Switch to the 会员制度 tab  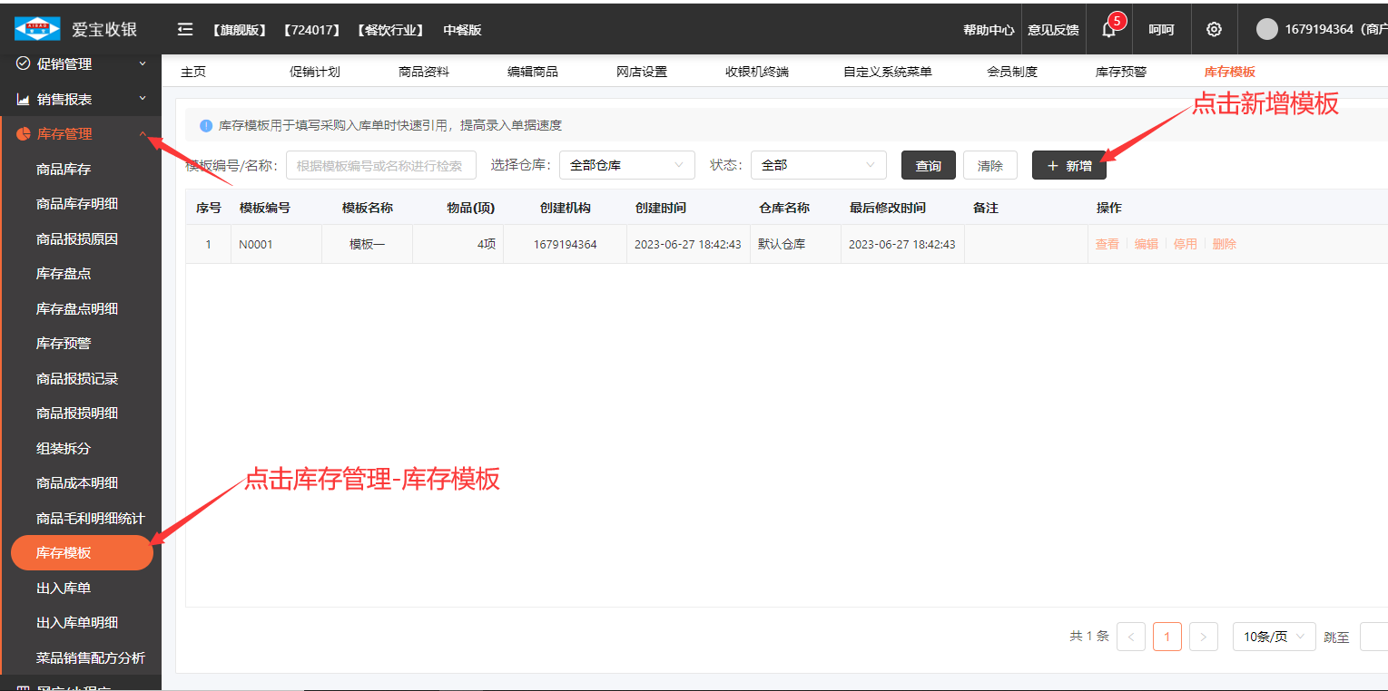click(x=1012, y=72)
